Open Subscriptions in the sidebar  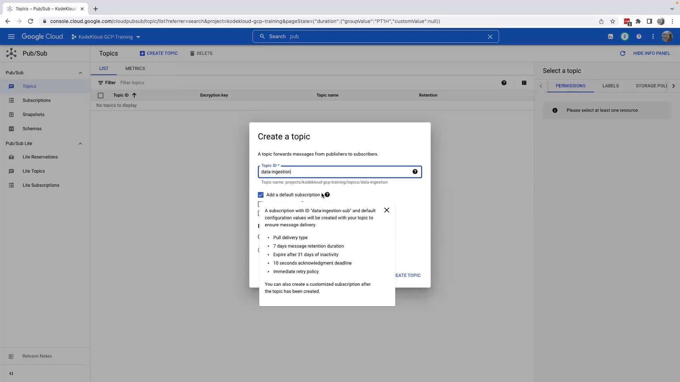(x=36, y=100)
